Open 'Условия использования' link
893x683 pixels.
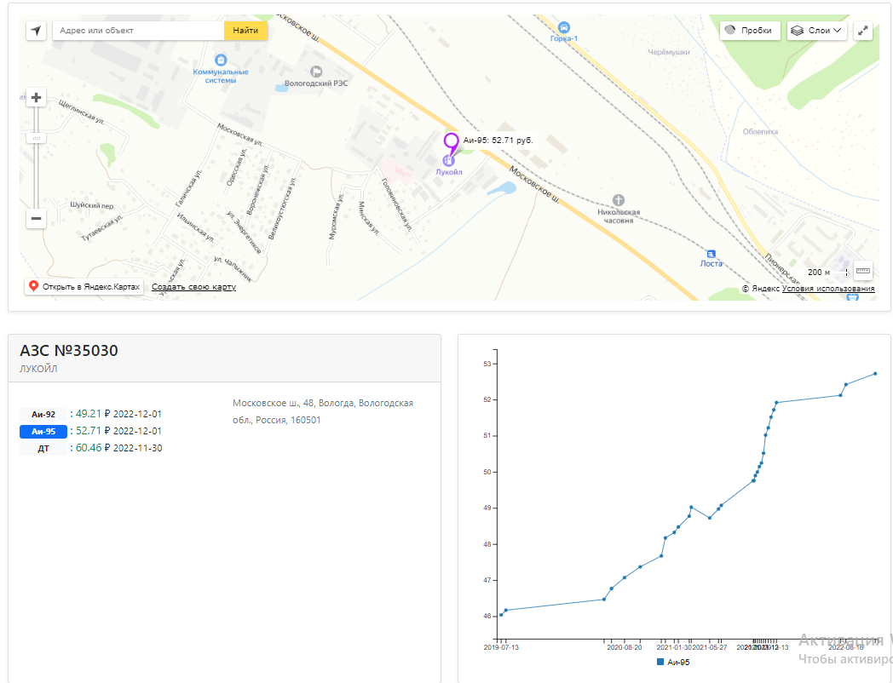[828, 289]
